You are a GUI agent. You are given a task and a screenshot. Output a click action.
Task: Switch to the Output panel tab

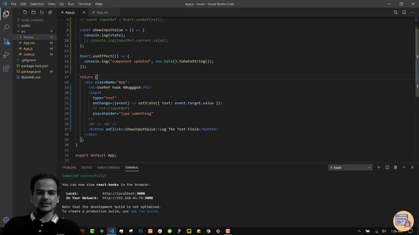86,168
